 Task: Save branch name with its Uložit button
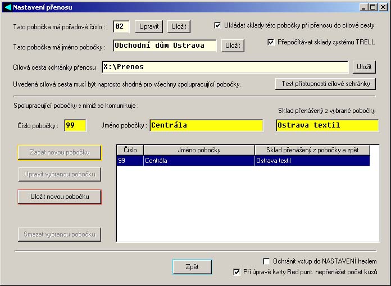[x=233, y=46]
